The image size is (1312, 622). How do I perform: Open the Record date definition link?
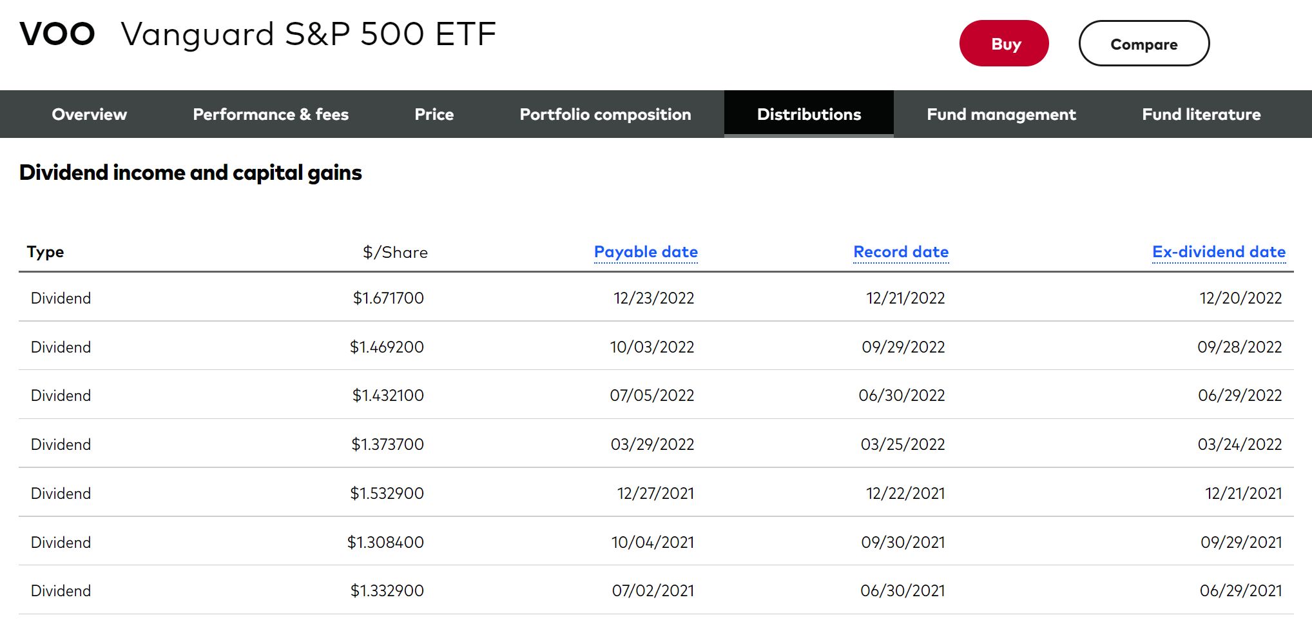[901, 252]
